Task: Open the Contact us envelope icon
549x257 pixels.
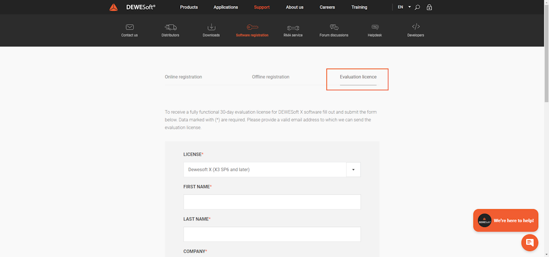Action: tap(130, 27)
